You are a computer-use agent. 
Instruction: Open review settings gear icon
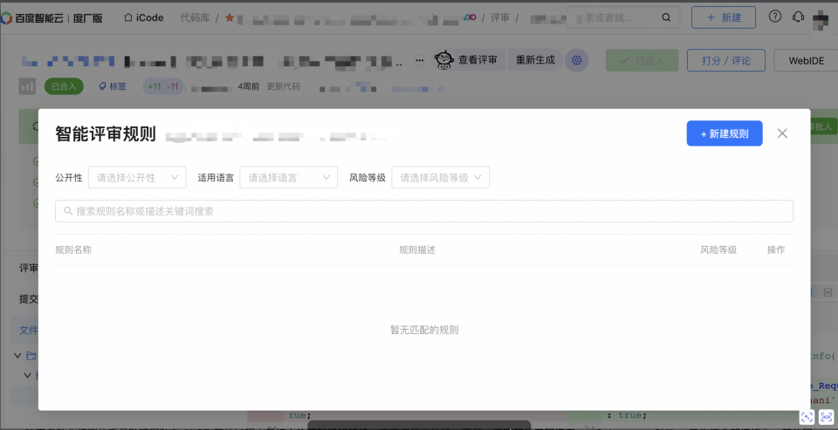[x=577, y=60]
